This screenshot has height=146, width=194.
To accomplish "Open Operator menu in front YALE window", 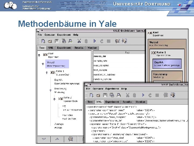I will (x=98, y=89).
